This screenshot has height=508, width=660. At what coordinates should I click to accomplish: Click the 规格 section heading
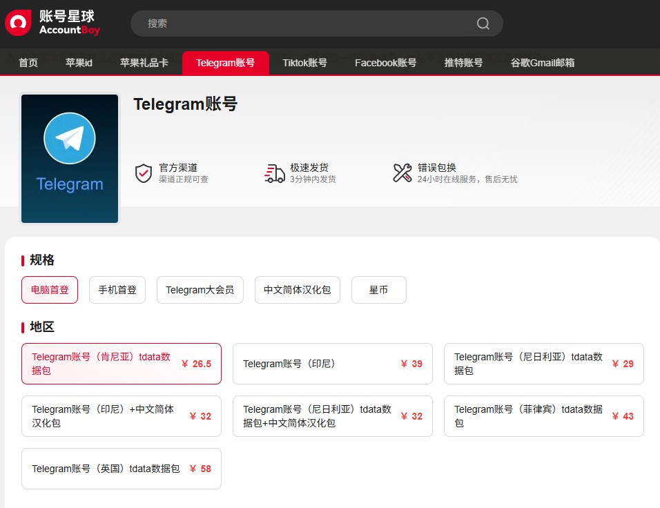coord(42,260)
